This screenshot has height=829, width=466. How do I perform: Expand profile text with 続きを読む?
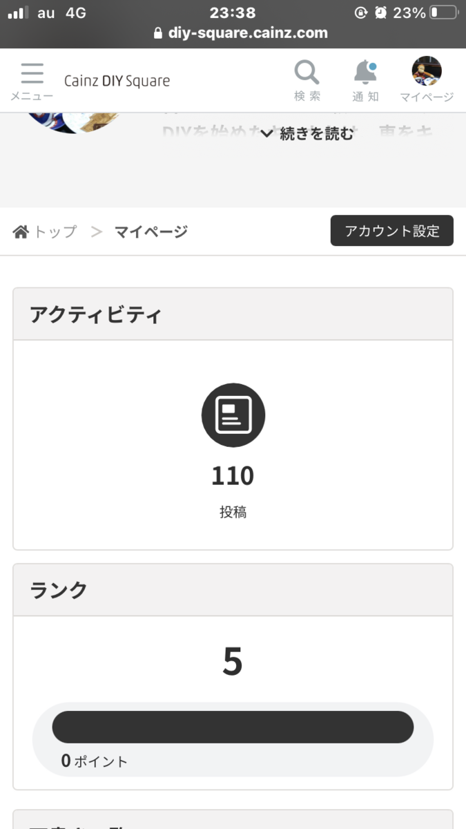point(307,135)
